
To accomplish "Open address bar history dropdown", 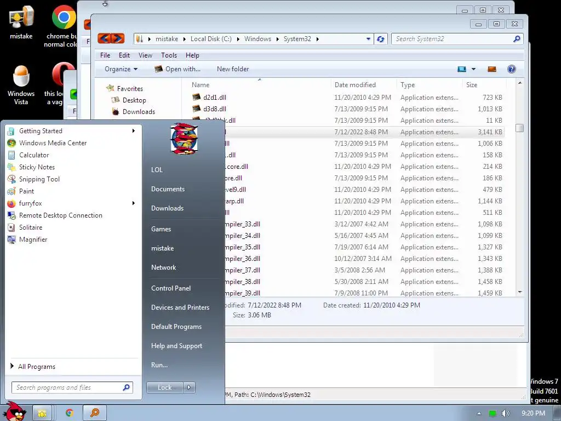I will point(368,39).
